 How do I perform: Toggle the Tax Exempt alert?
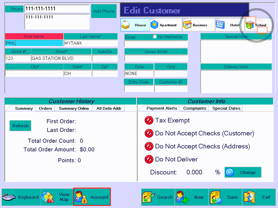pos(149,120)
